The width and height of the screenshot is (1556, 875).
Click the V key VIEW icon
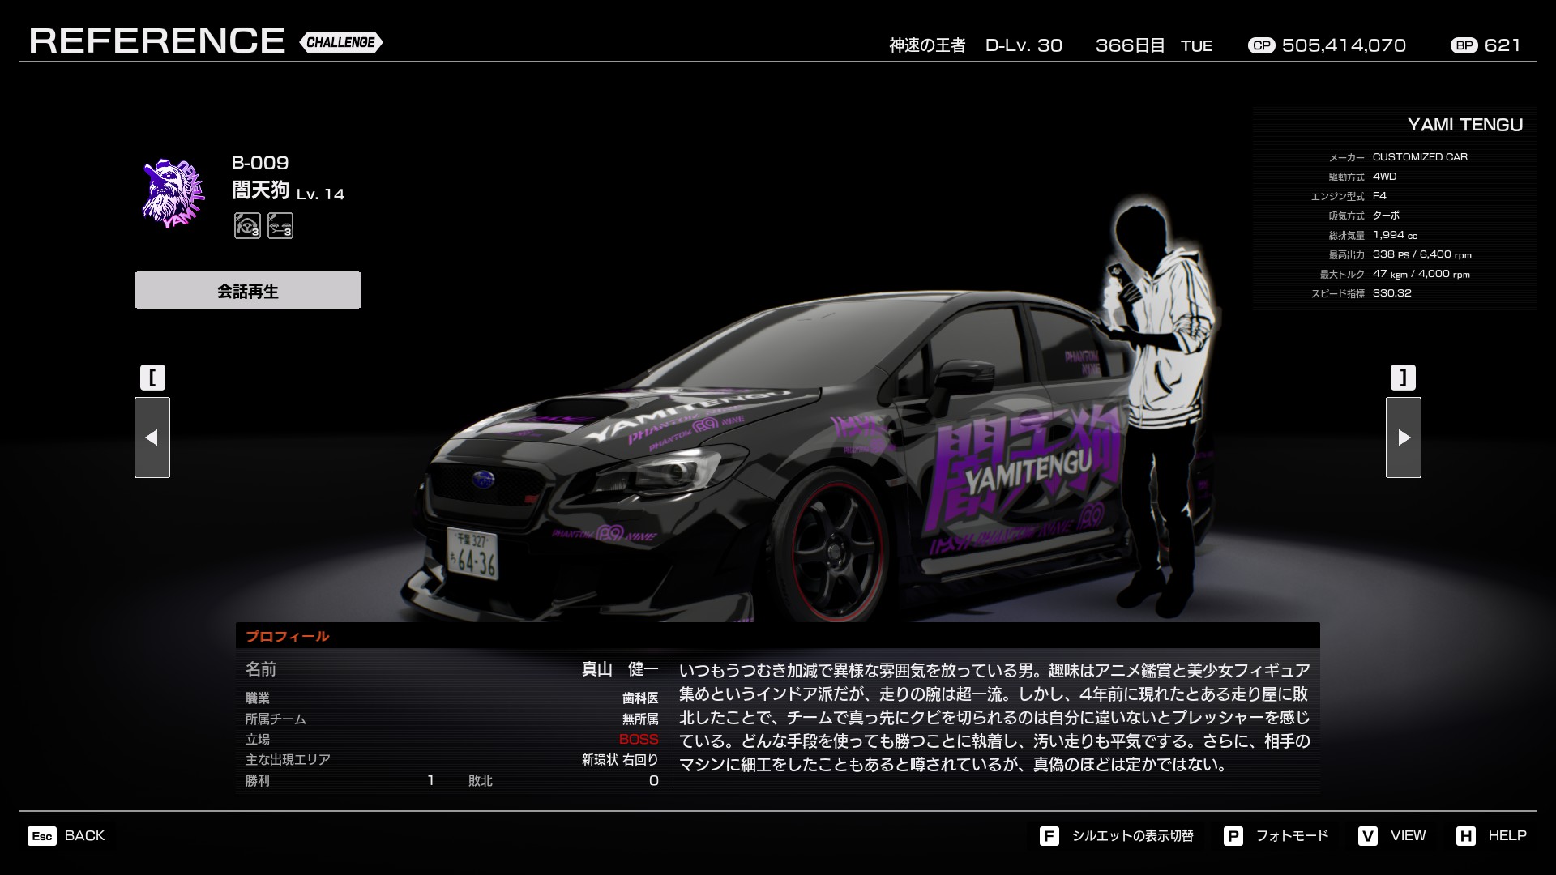point(1368,836)
